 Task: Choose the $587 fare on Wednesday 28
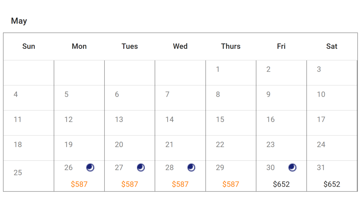click(x=180, y=184)
